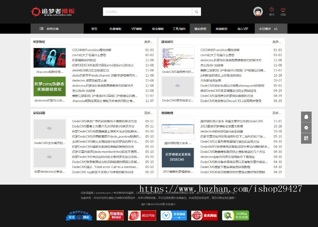This screenshot has width=318, height=227.
Task: Select 建站教程 navigation tab
Action: (200, 29)
